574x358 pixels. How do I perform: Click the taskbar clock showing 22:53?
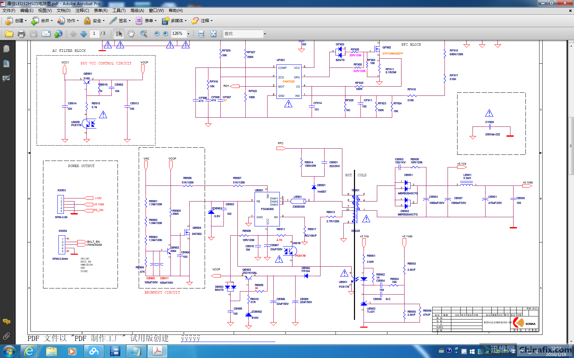[556, 351]
